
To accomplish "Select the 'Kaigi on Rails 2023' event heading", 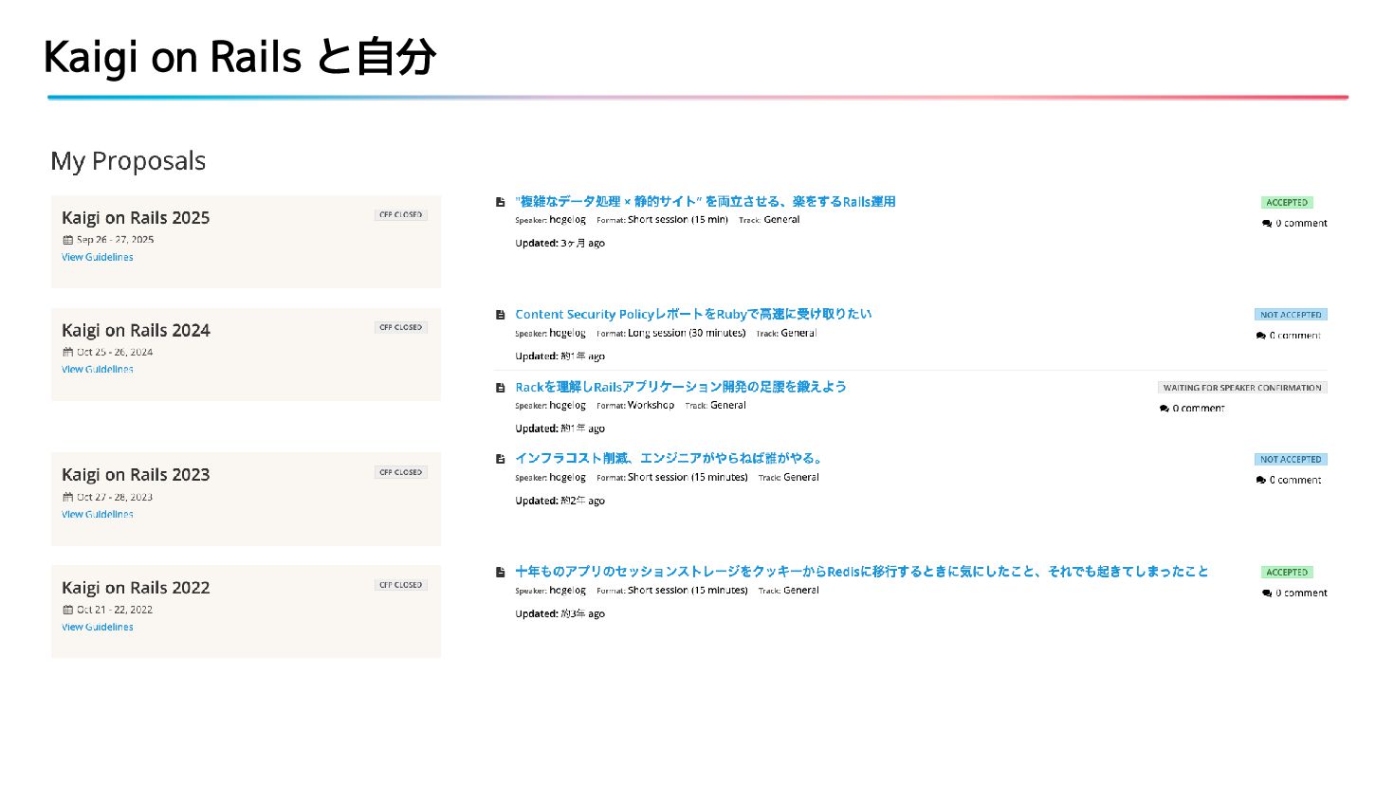I will click(x=136, y=475).
